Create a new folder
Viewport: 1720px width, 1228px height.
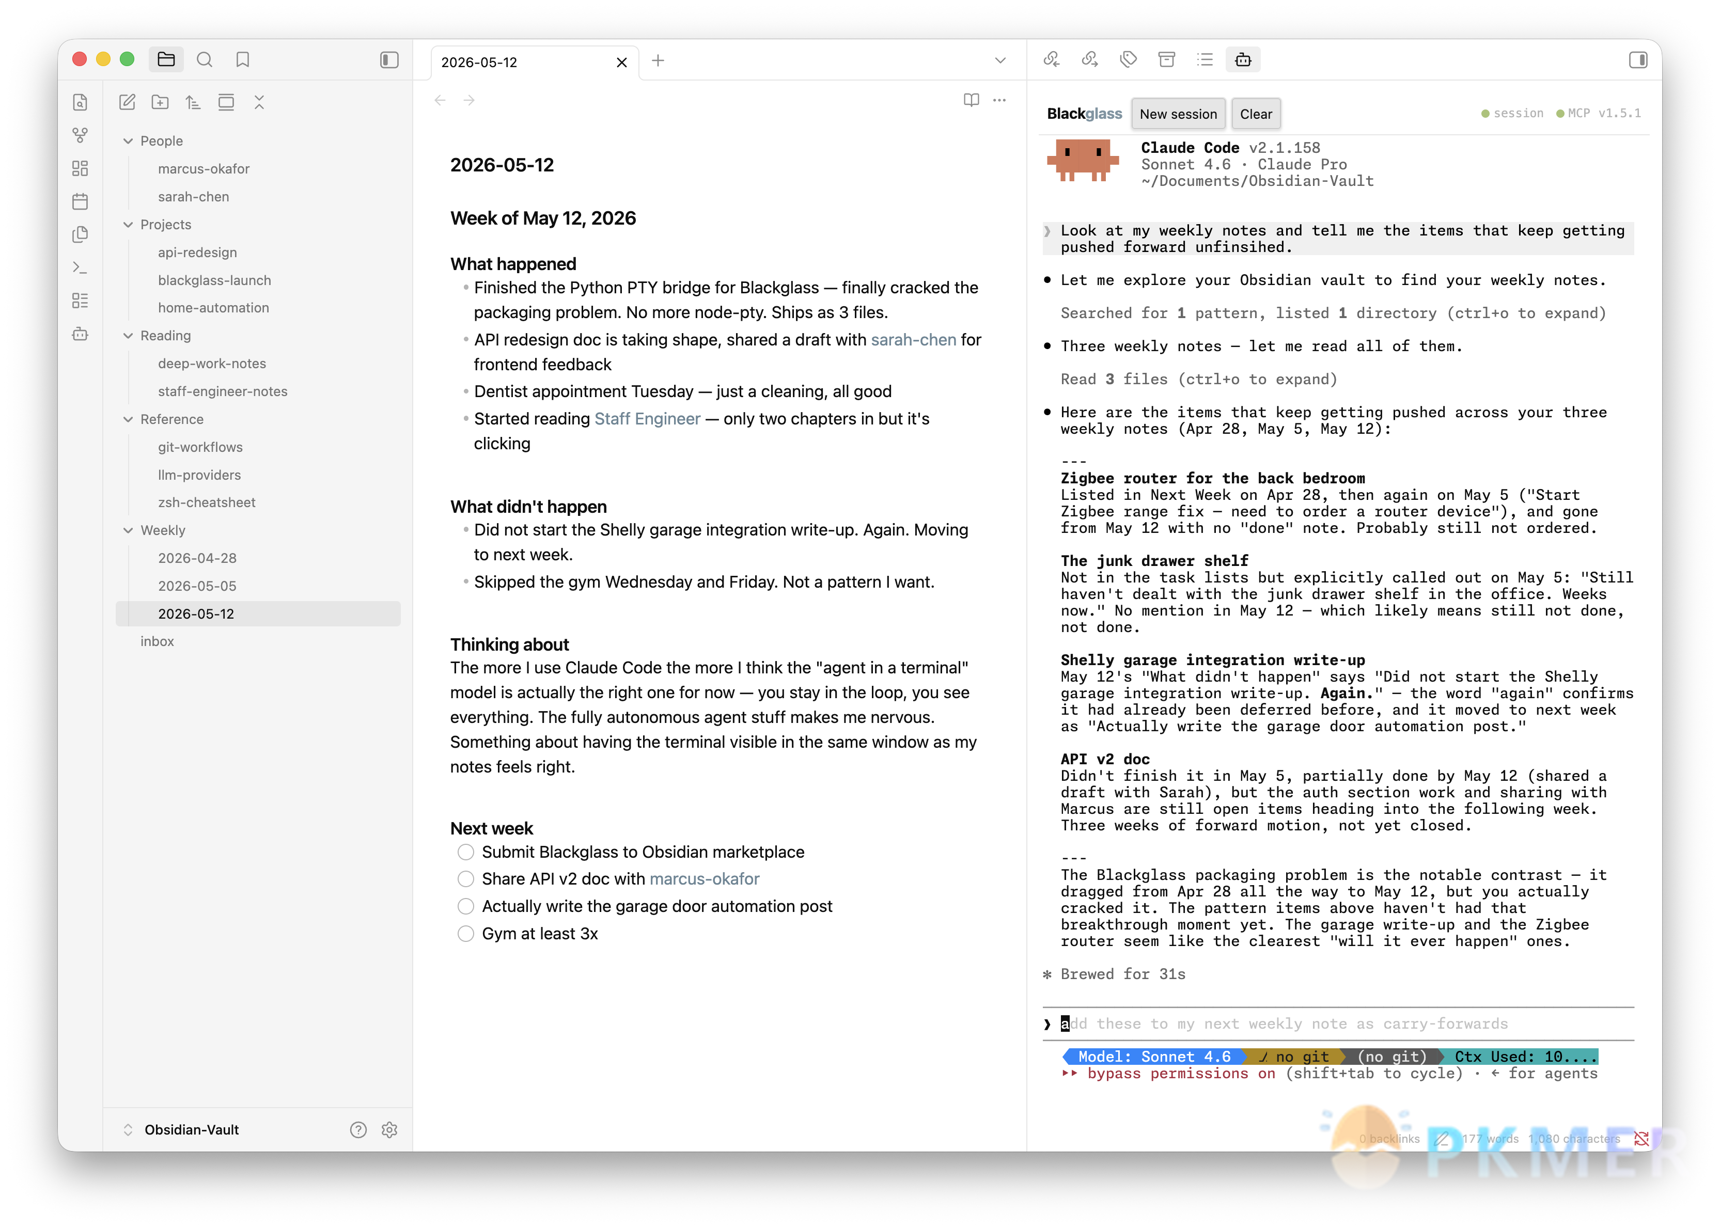pyautogui.click(x=160, y=102)
